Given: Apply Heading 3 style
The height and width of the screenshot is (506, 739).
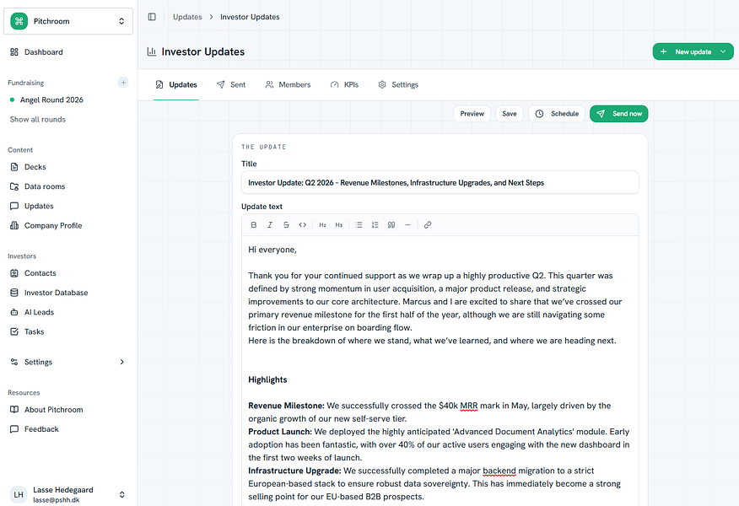Looking at the screenshot, I should point(339,225).
